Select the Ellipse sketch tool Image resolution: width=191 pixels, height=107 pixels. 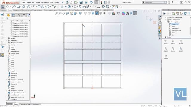click(48, 7)
